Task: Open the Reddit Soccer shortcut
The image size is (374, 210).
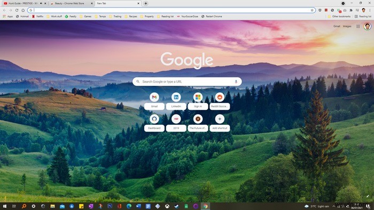Action: click(220, 101)
